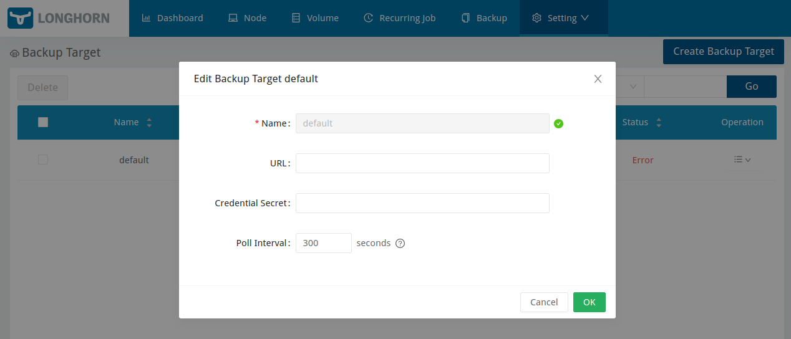
Task: Click the Status column sort arrows
Action: coord(659,123)
